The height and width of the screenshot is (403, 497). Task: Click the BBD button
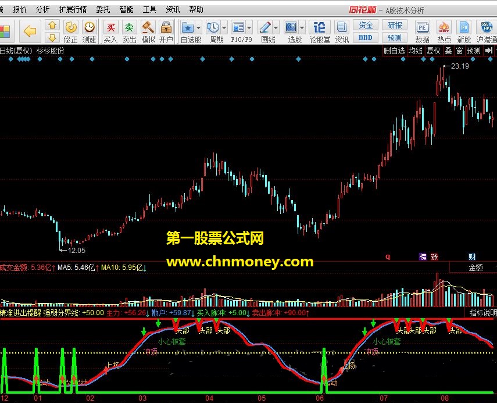click(366, 38)
